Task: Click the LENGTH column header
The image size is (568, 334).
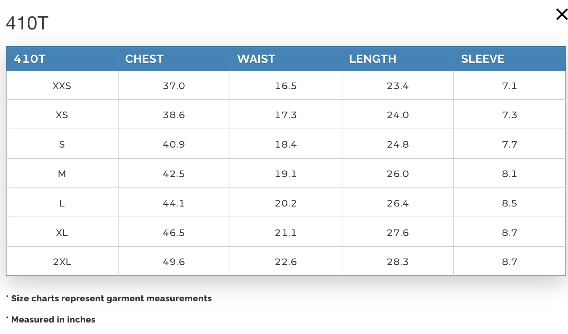Action: point(373,59)
